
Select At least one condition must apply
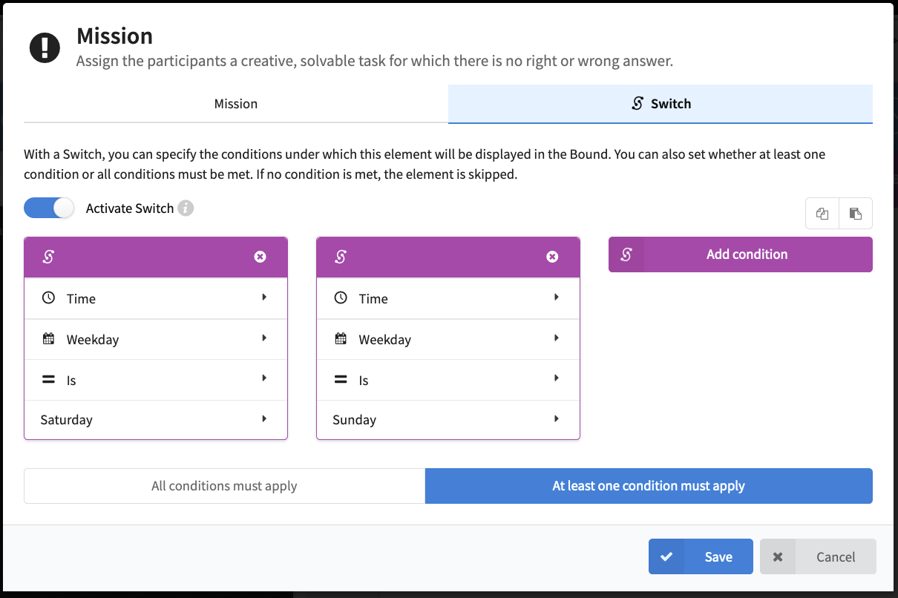pos(649,486)
